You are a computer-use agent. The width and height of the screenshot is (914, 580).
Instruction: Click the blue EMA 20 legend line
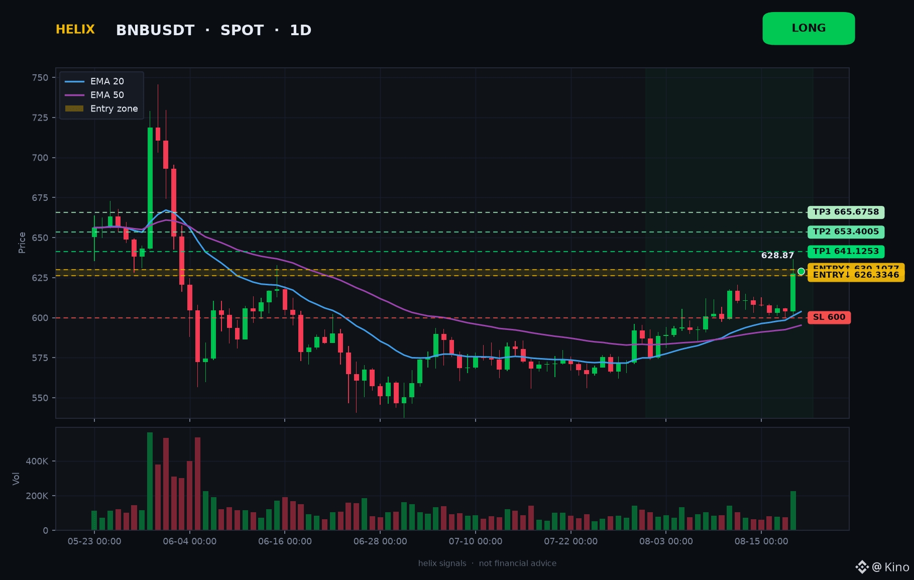coord(74,81)
